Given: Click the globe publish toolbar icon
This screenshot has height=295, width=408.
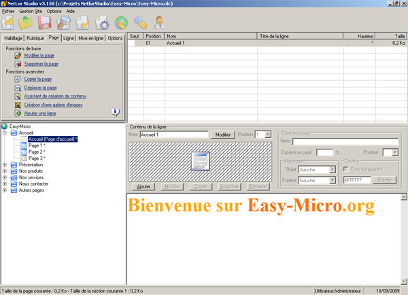Looking at the screenshot, I should (x=121, y=22).
